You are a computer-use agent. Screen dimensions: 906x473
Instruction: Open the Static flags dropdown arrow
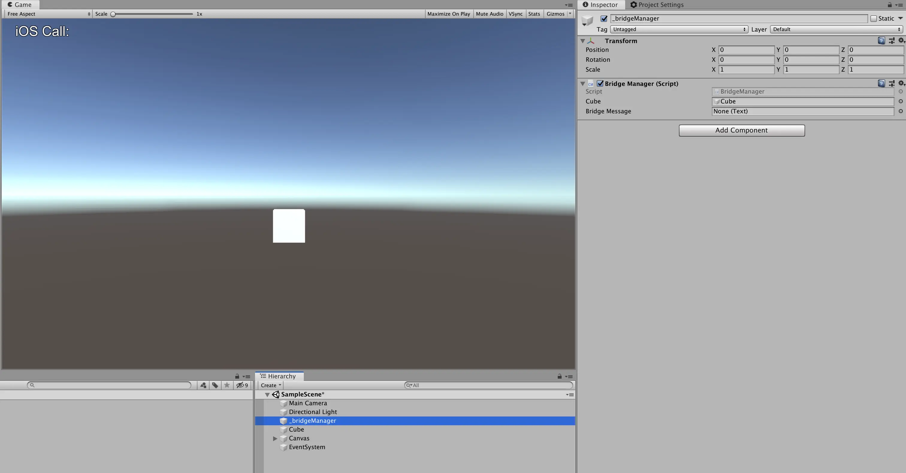900,18
